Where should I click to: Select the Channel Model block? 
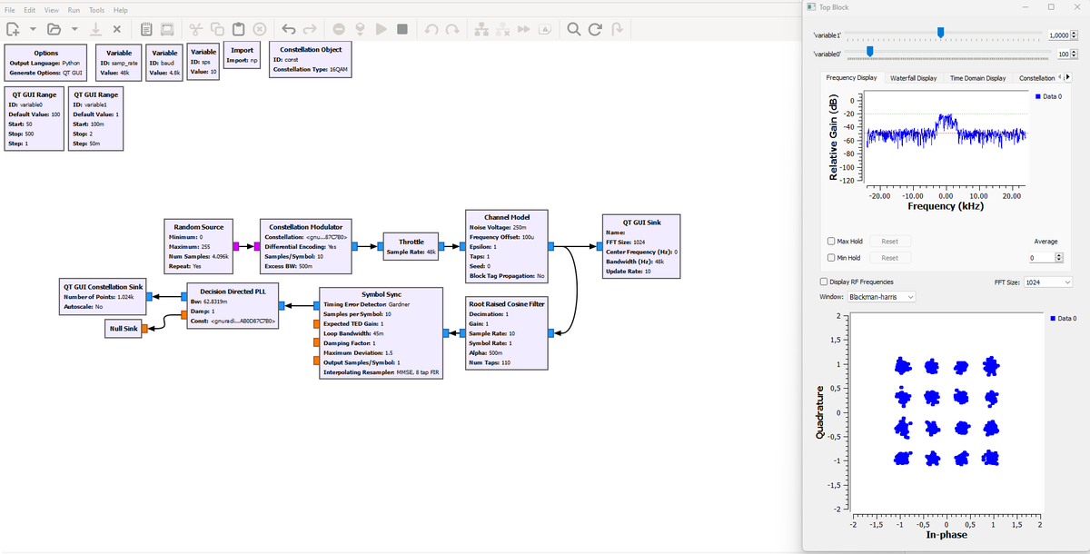(508, 246)
